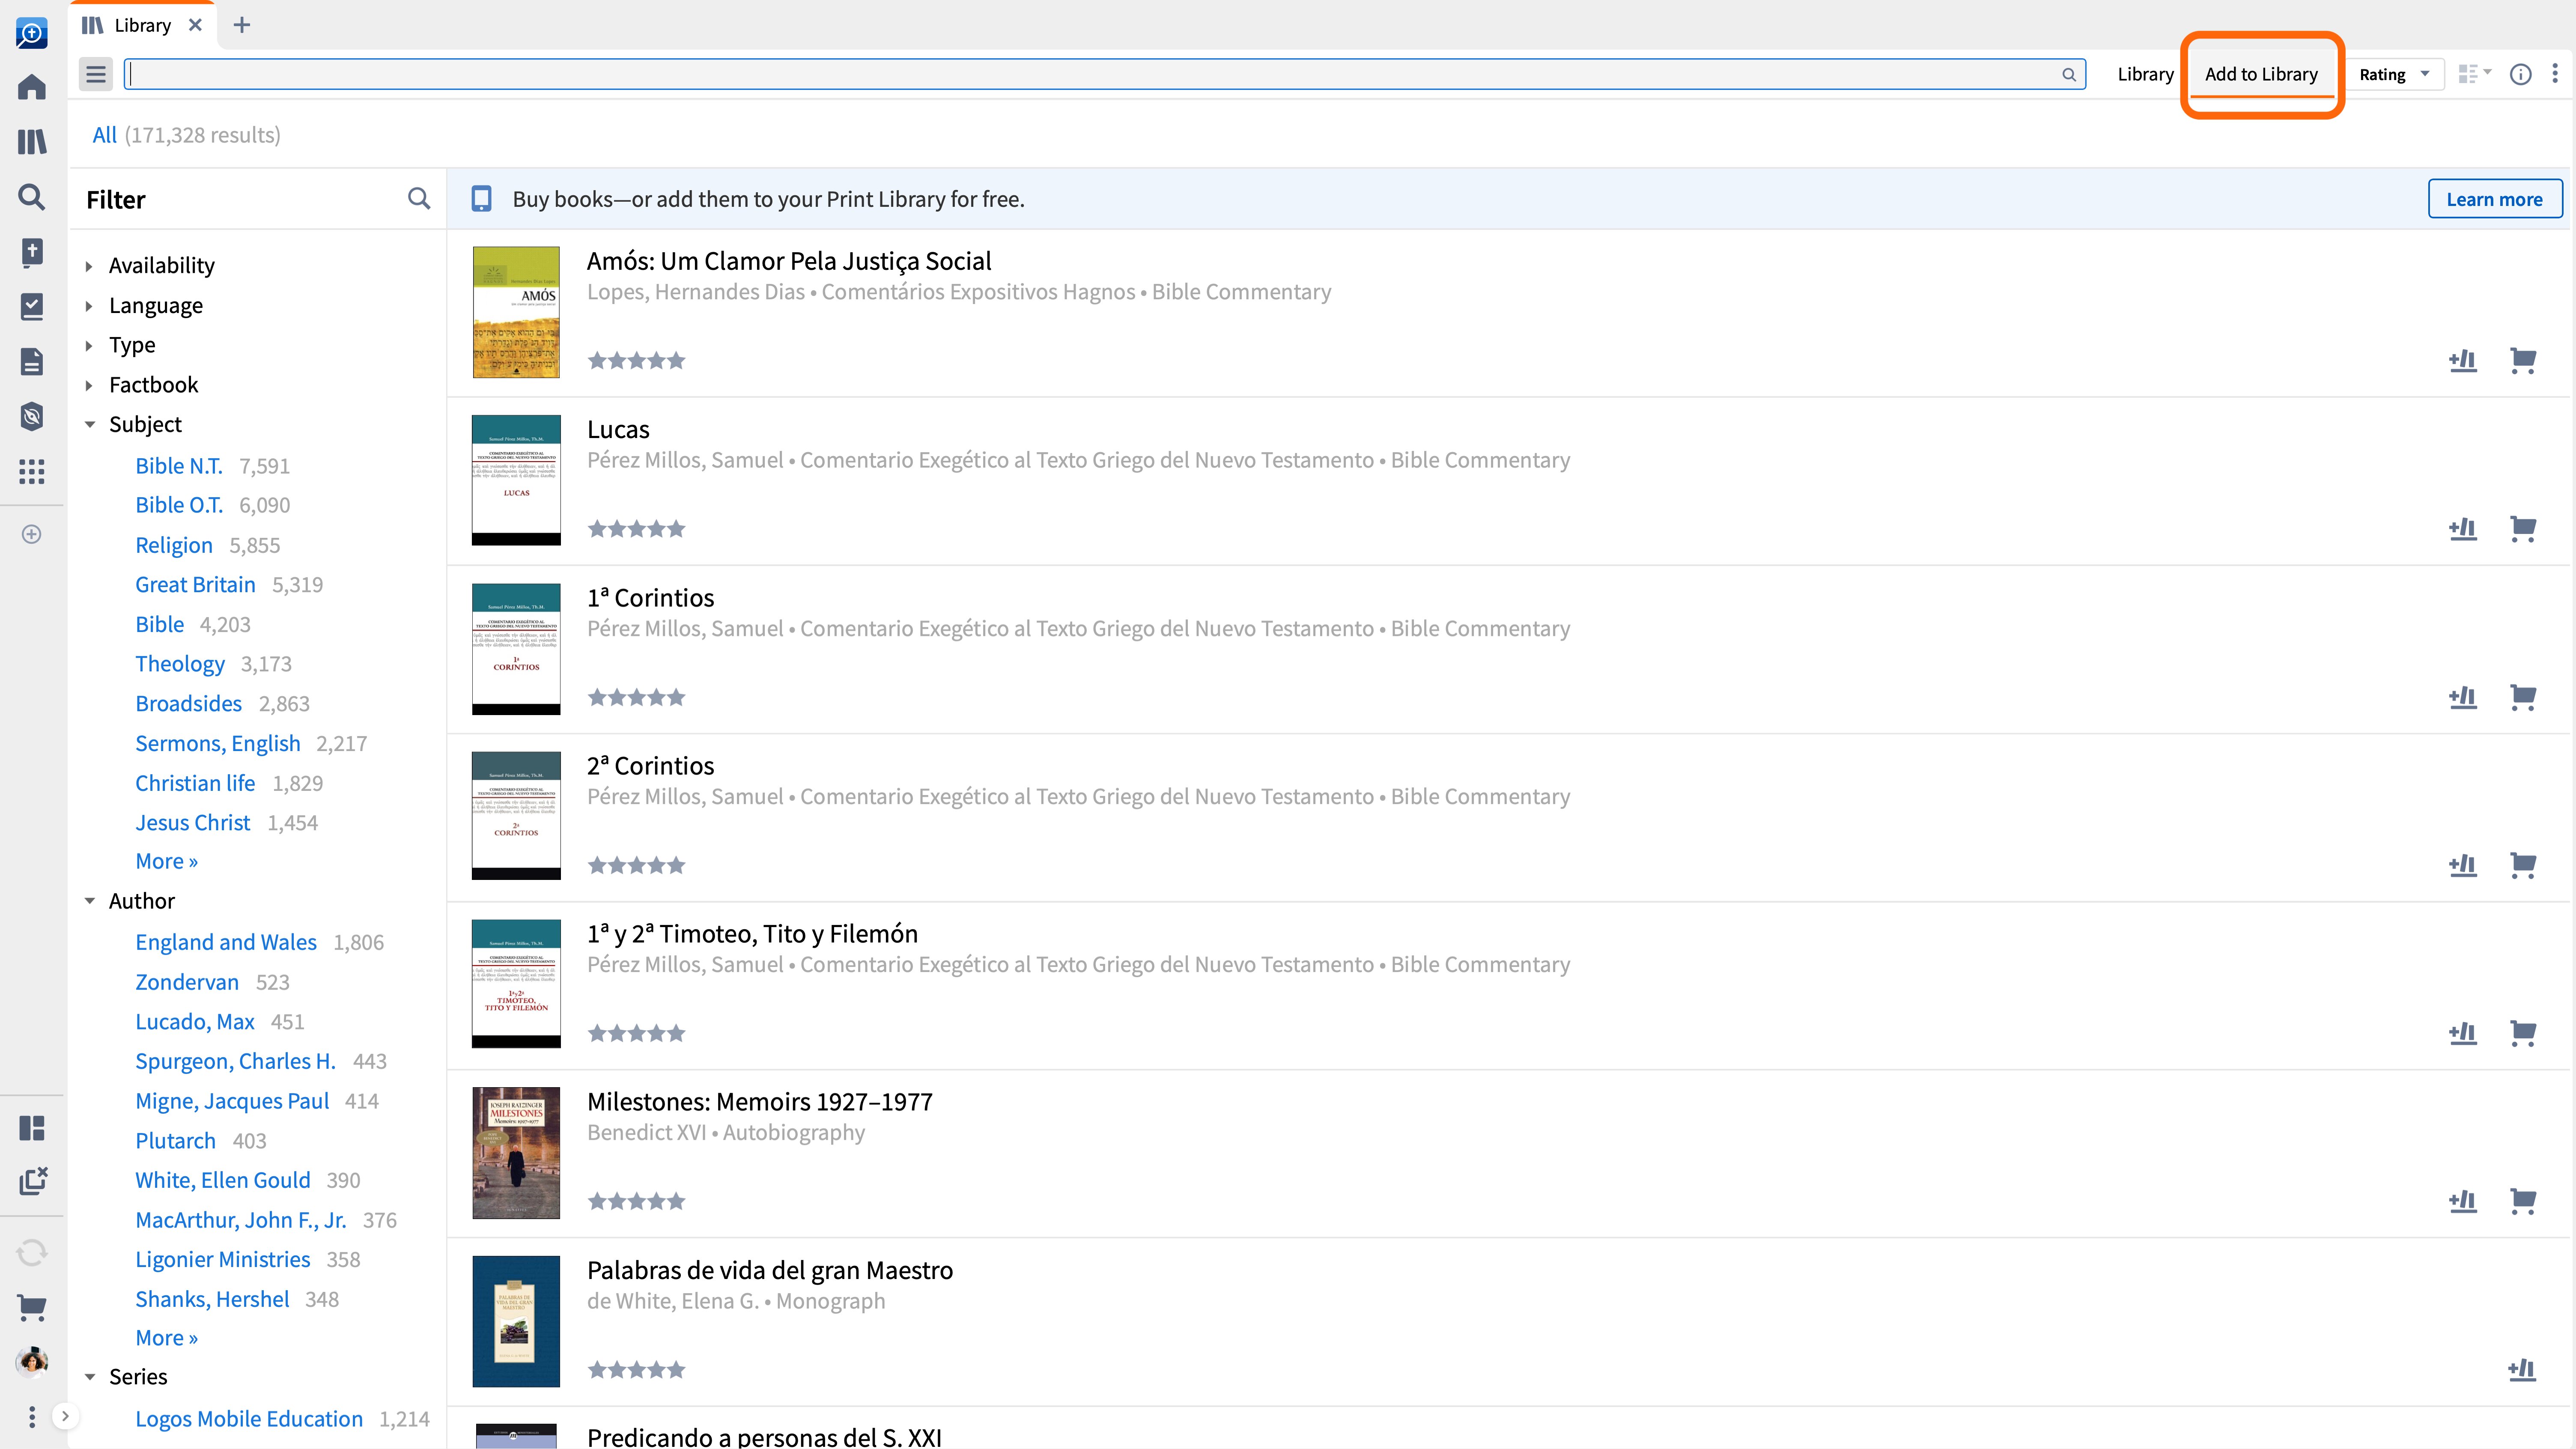Click the circled plus icon in the sidebar
This screenshot has height=1449, width=2576.
tap(32, 534)
